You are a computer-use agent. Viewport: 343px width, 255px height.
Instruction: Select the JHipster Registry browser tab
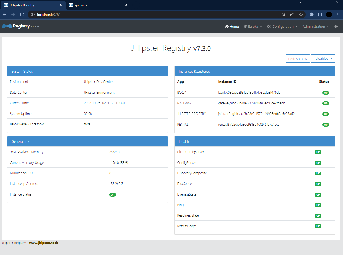pyautogui.click(x=33, y=5)
